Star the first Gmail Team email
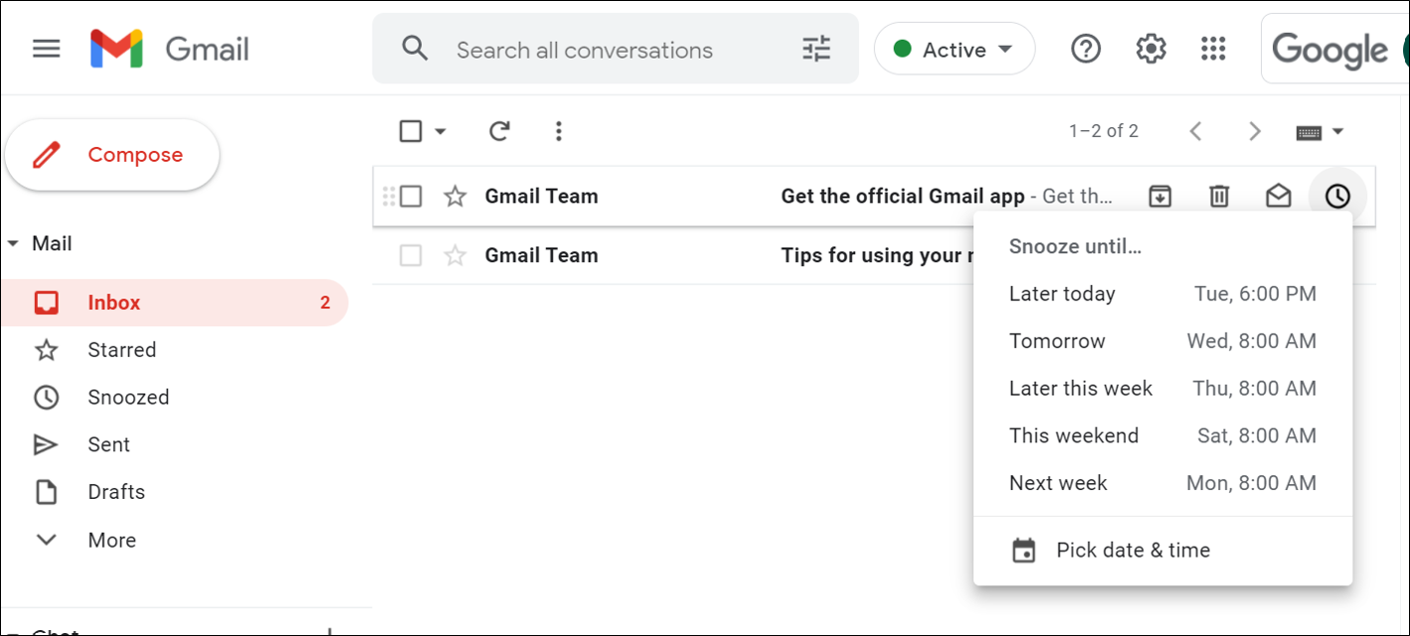This screenshot has height=636, width=1410. pos(454,197)
